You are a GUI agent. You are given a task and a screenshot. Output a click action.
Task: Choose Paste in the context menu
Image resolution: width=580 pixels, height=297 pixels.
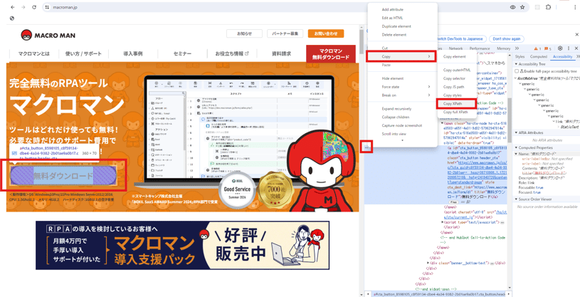pos(386,66)
